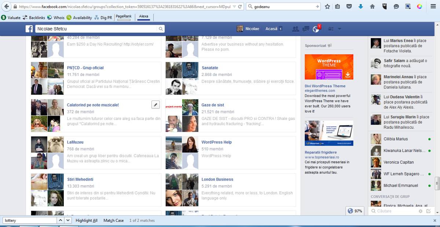Click the Sponsorizat megaphone icon
440x227 pixels.
(x=330, y=45)
